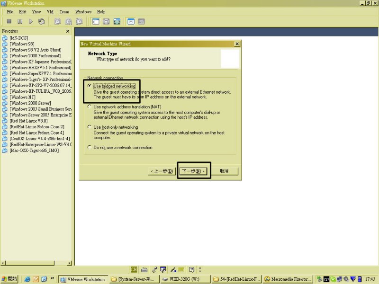Open the View menu
The height and width of the screenshot is (284, 379).
[x=36, y=12]
